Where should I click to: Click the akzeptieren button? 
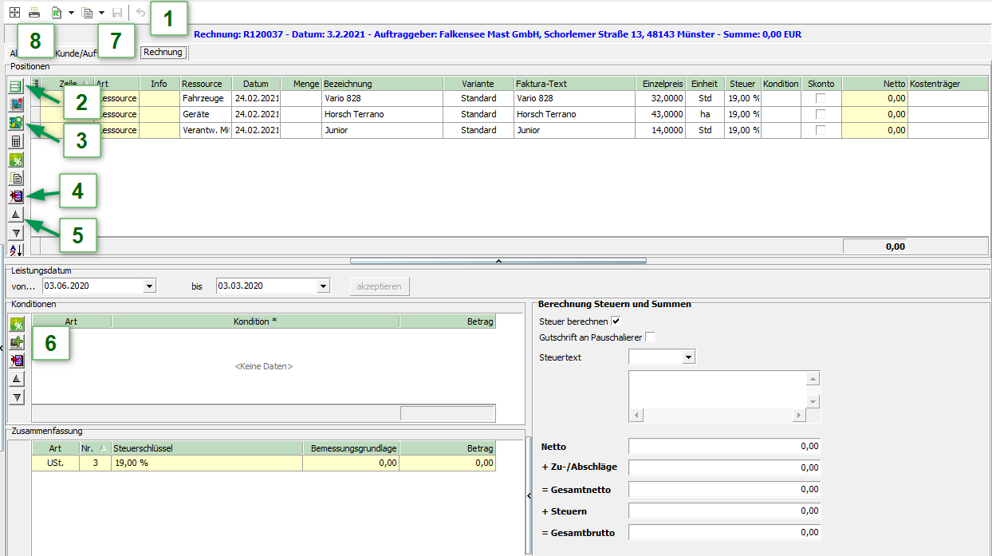pyautogui.click(x=380, y=286)
